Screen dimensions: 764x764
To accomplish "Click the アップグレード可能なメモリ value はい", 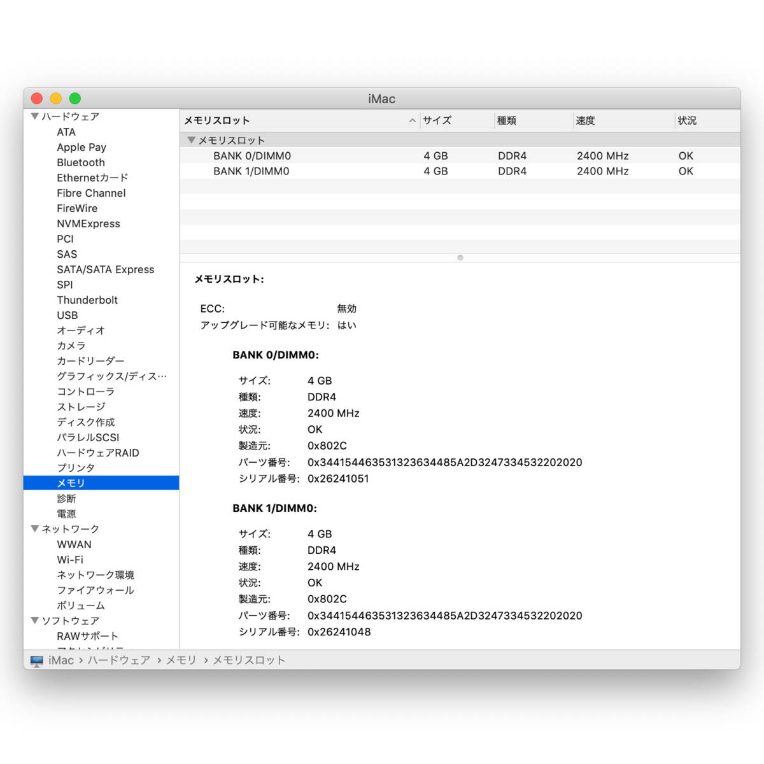I will (347, 325).
